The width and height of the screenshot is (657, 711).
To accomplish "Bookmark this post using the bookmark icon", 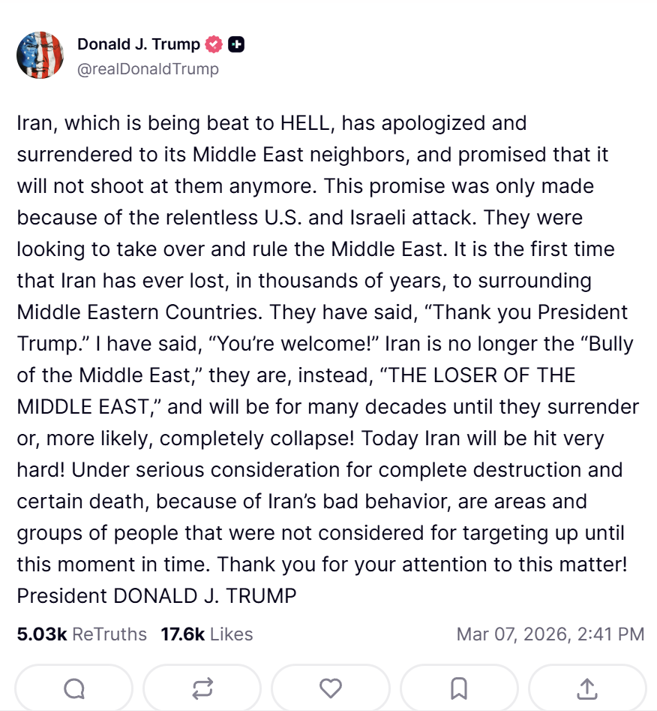I will 459,688.
